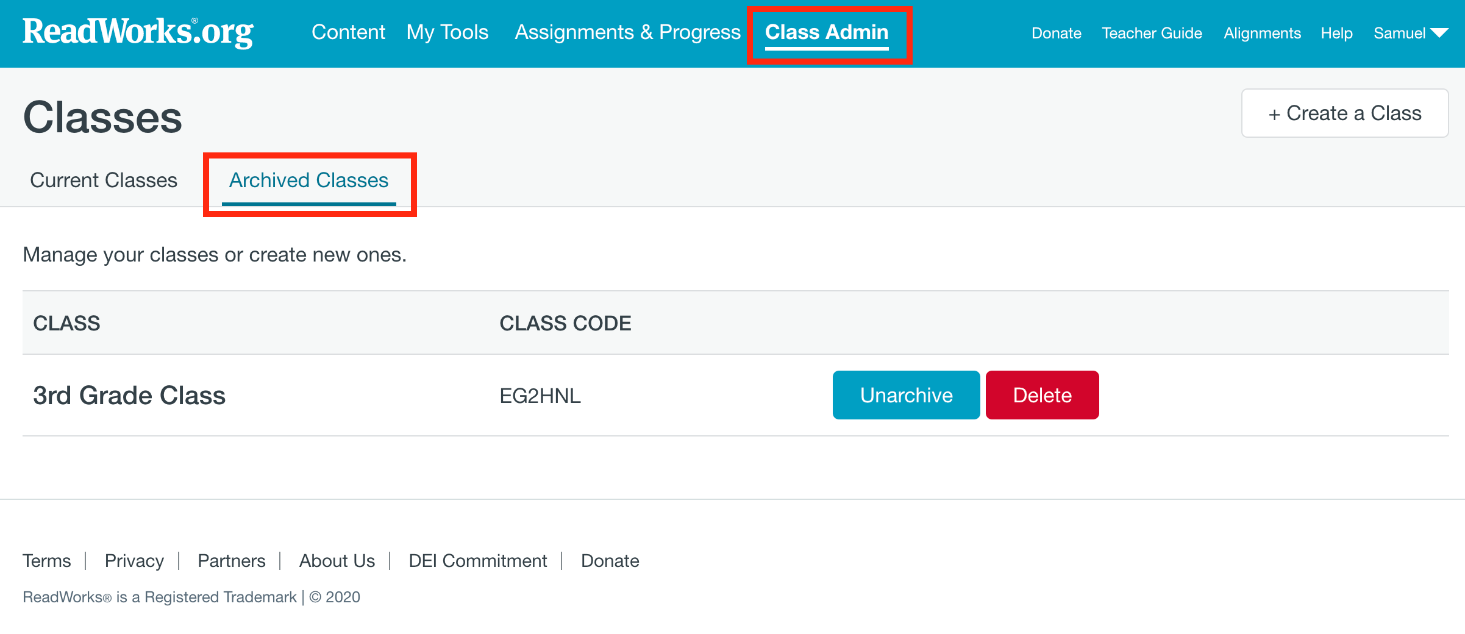
Task: Switch to the Current Classes tab
Action: (x=103, y=180)
